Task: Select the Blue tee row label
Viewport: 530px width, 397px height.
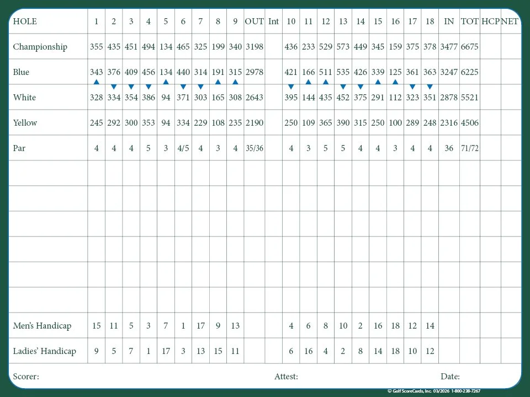Action: click(21, 72)
